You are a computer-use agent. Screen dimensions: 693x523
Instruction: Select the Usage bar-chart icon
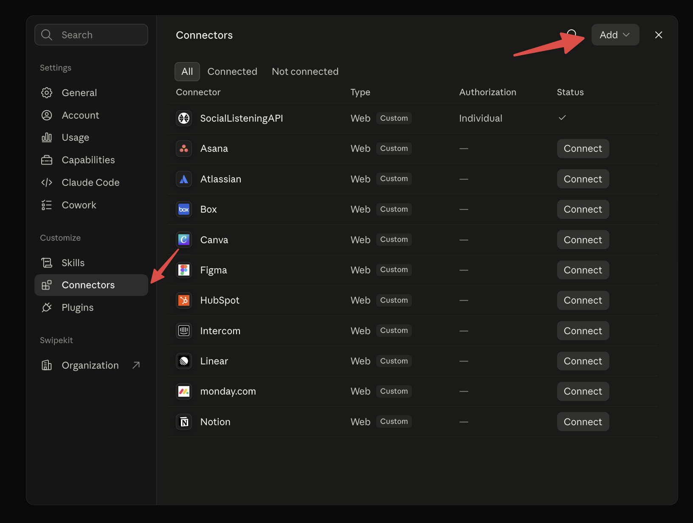[47, 137]
